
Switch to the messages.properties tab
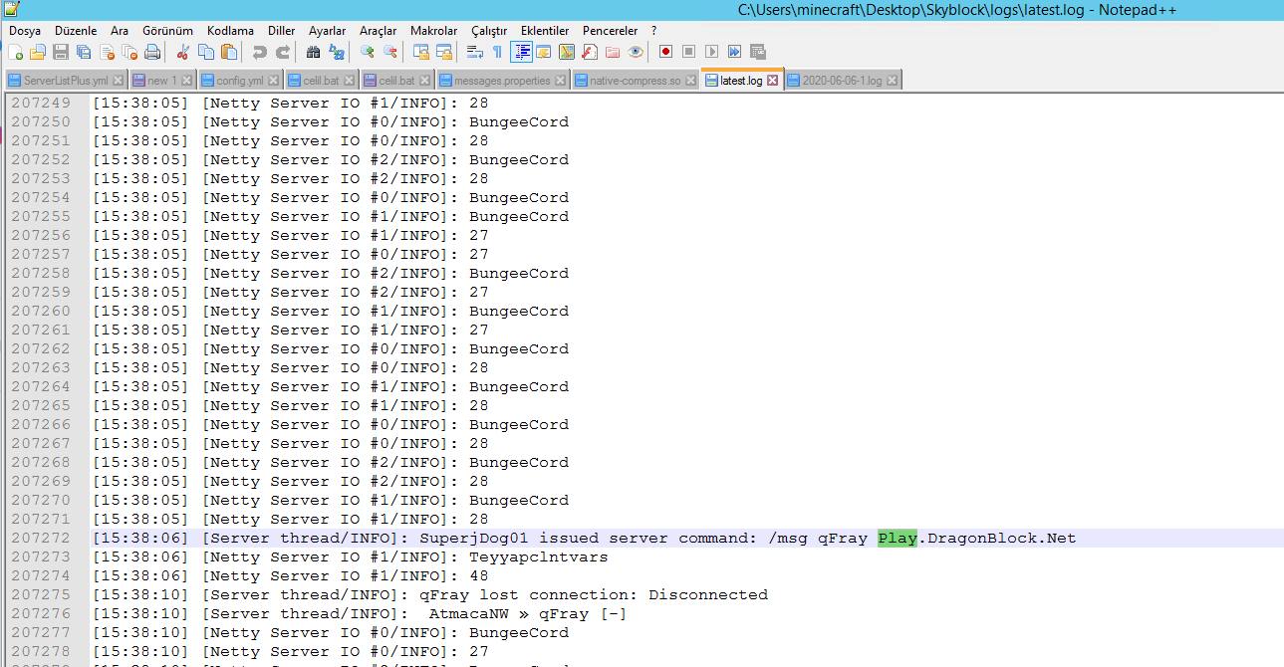coord(502,81)
